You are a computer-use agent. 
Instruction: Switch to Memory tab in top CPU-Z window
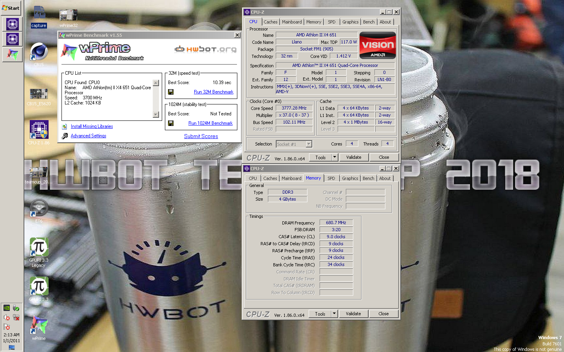314,22
